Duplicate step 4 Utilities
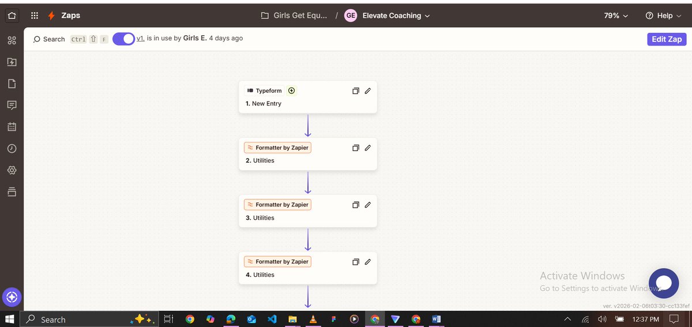Image resolution: width=692 pixels, height=327 pixels. pyautogui.click(x=356, y=262)
